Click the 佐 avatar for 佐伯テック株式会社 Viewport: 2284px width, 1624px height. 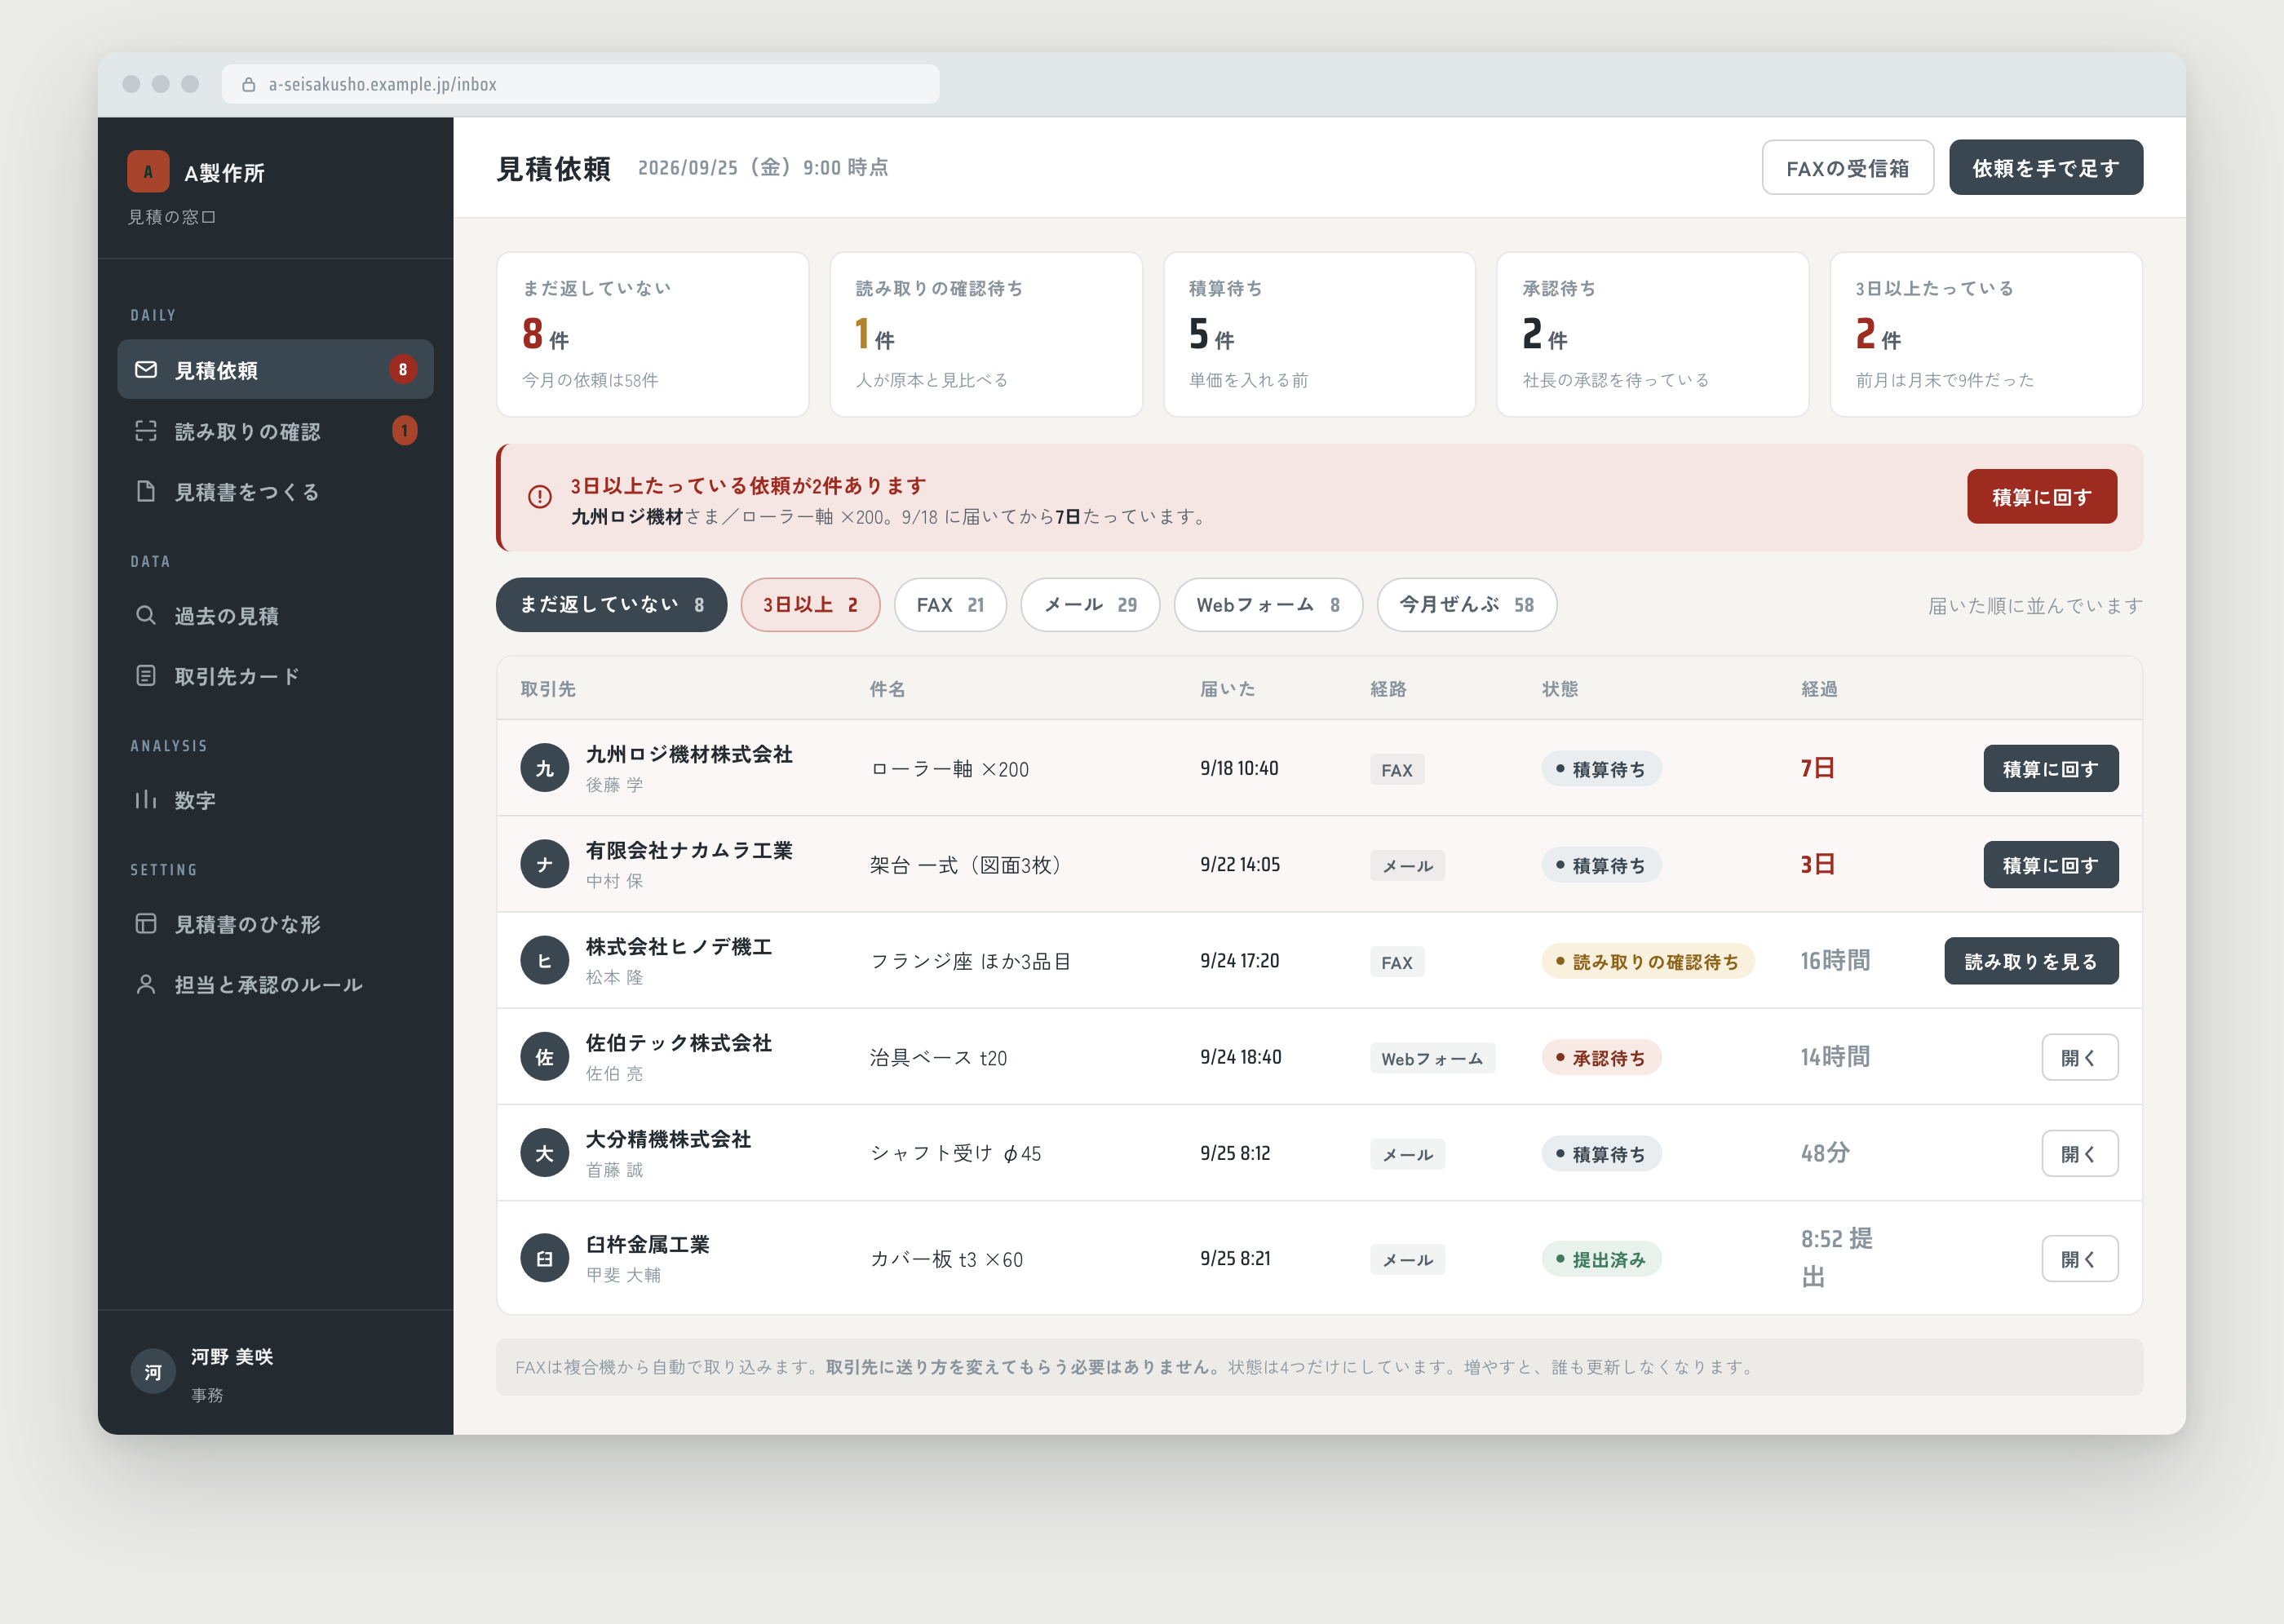tap(545, 1057)
